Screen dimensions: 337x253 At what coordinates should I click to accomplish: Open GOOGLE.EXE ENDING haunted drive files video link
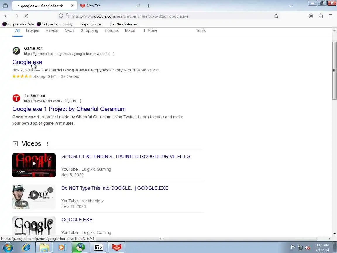(126, 156)
